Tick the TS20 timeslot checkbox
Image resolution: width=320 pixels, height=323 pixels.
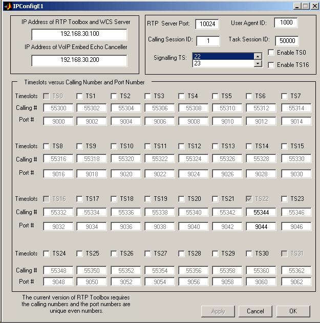point(181,199)
